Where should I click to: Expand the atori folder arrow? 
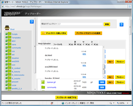coord(6,41)
